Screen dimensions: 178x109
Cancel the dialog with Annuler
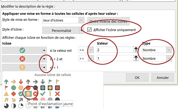click(x=163, y=77)
